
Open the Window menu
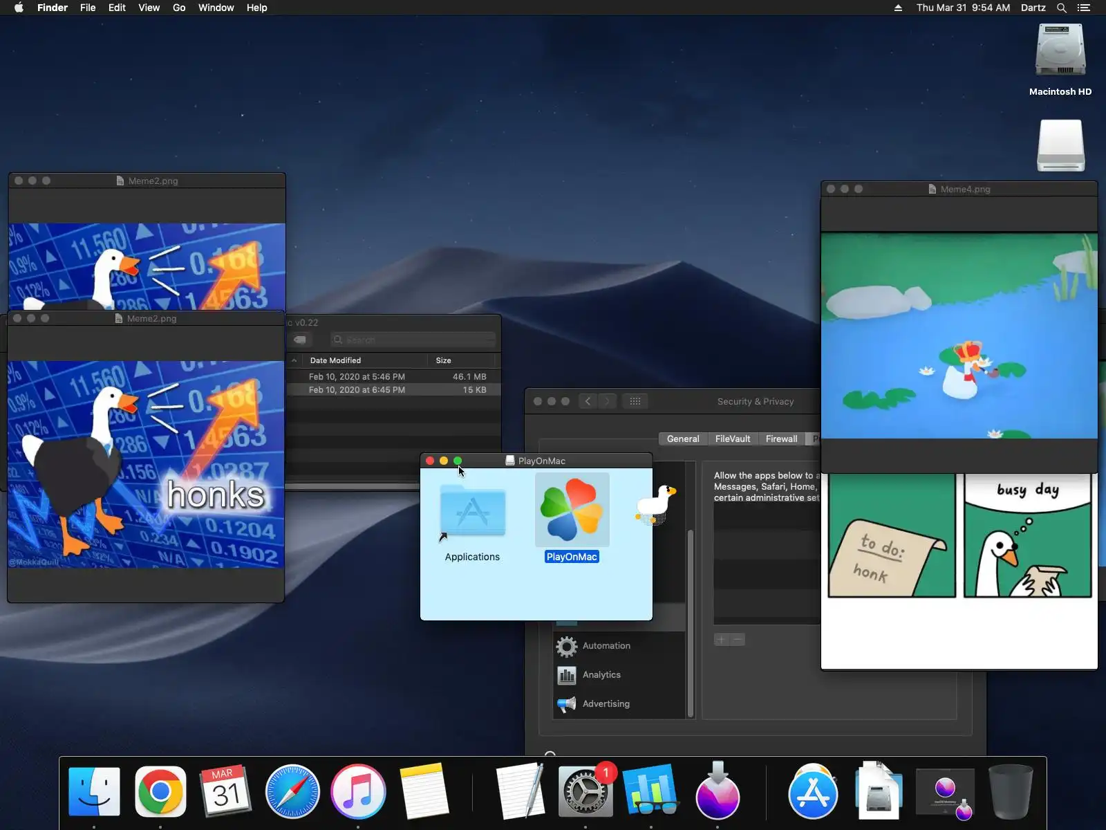(x=216, y=8)
